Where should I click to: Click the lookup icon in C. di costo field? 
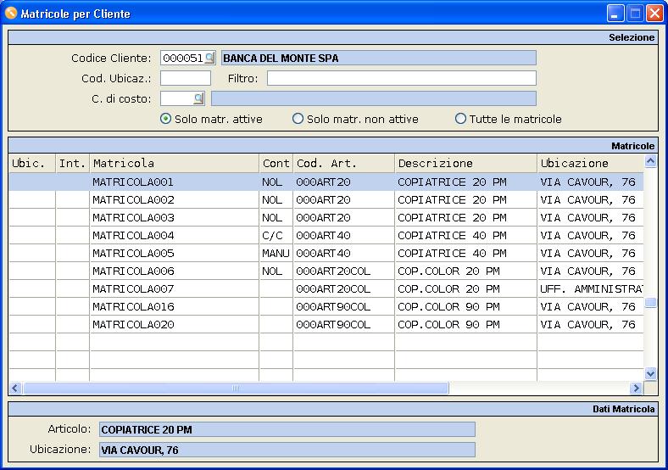point(198,98)
